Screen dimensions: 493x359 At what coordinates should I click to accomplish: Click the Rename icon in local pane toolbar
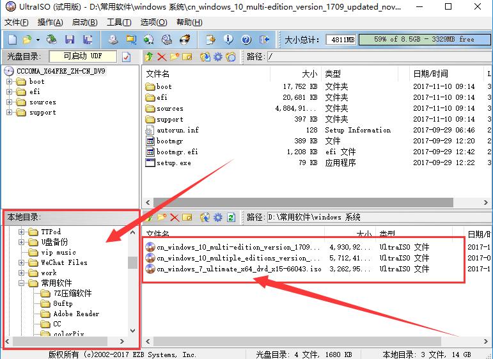[187, 217]
